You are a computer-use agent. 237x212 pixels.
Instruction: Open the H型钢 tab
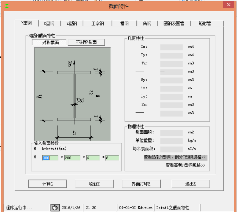click(x=26, y=23)
